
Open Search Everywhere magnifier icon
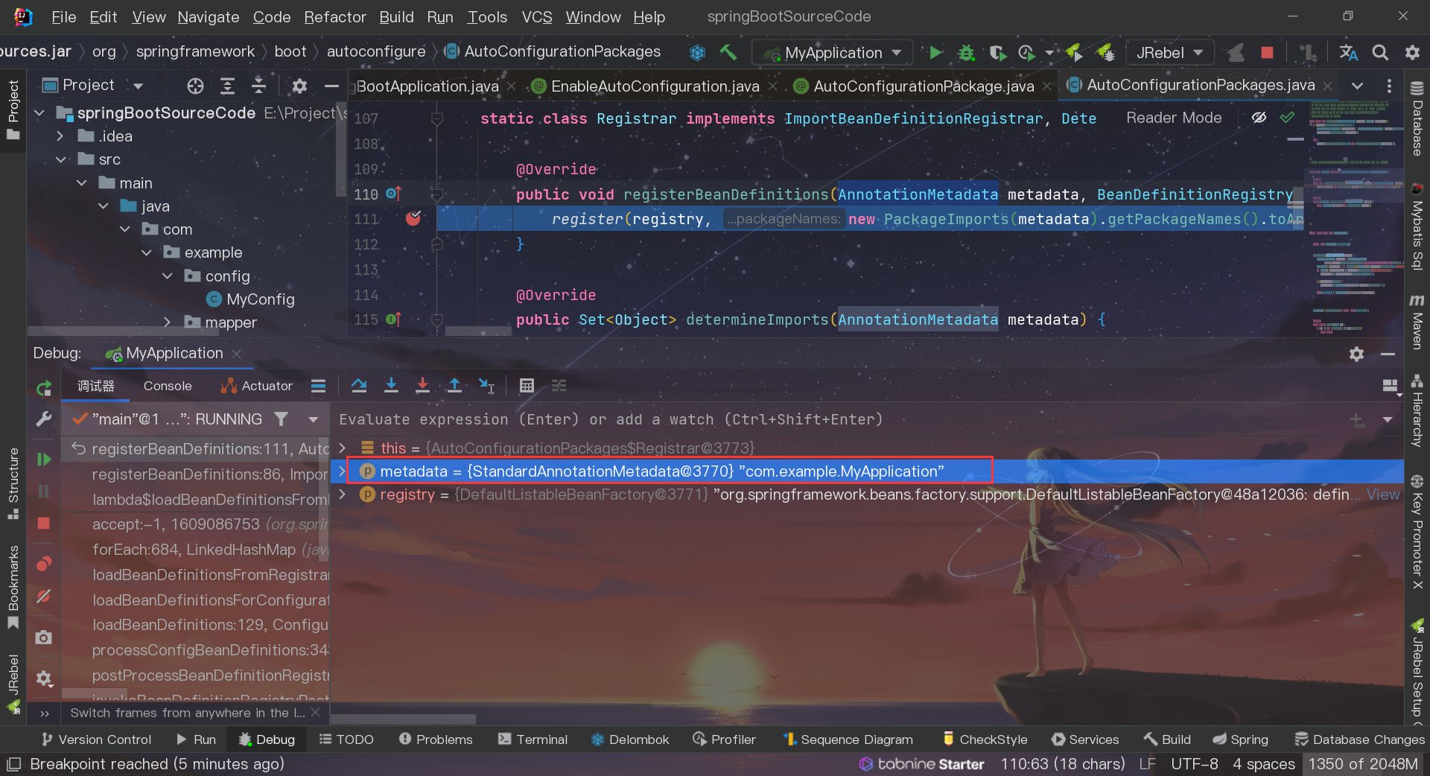(x=1380, y=52)
